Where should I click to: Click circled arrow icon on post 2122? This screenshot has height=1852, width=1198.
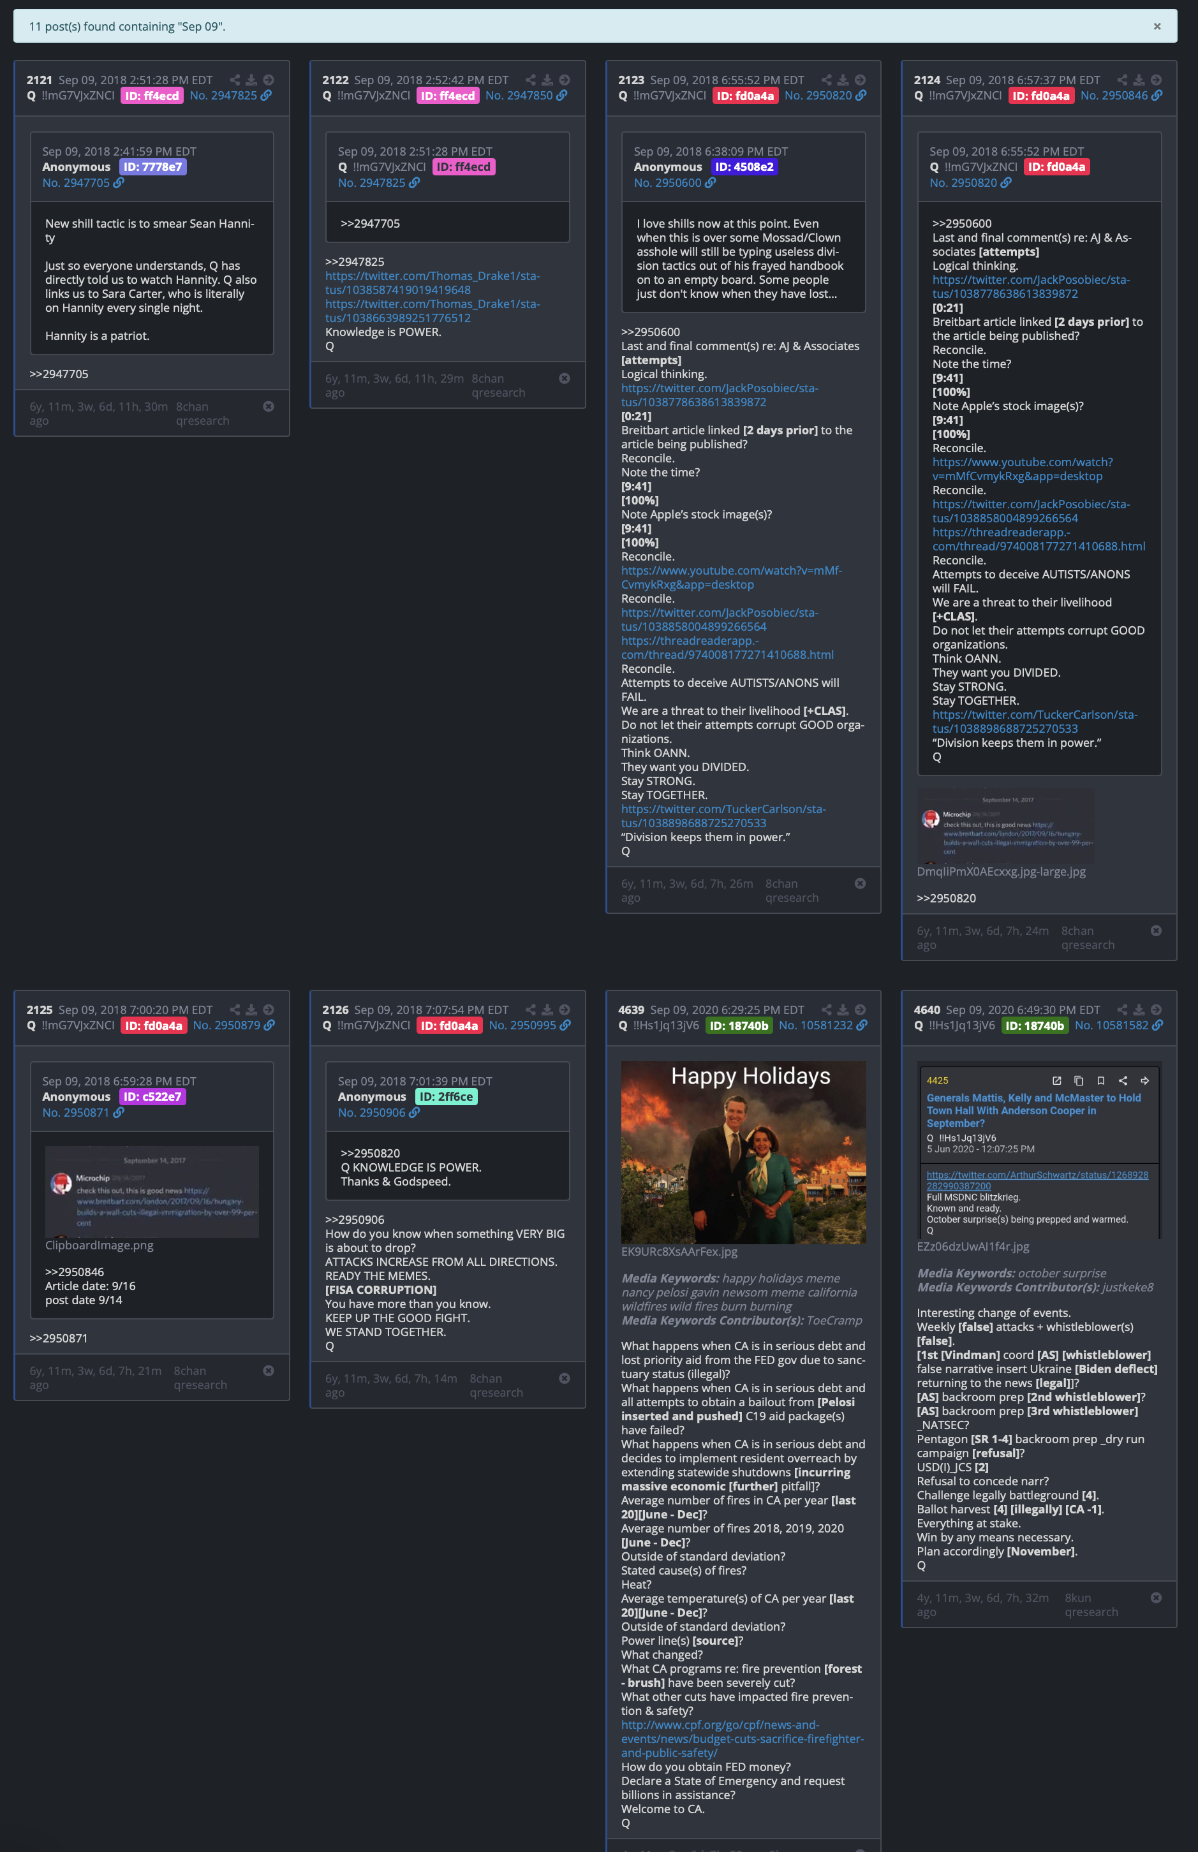pos(565,80)
